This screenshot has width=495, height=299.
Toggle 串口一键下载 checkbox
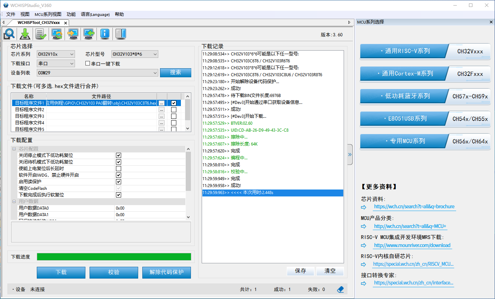pos(88,63)
